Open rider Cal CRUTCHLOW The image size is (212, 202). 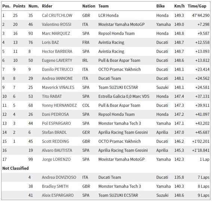57,15
